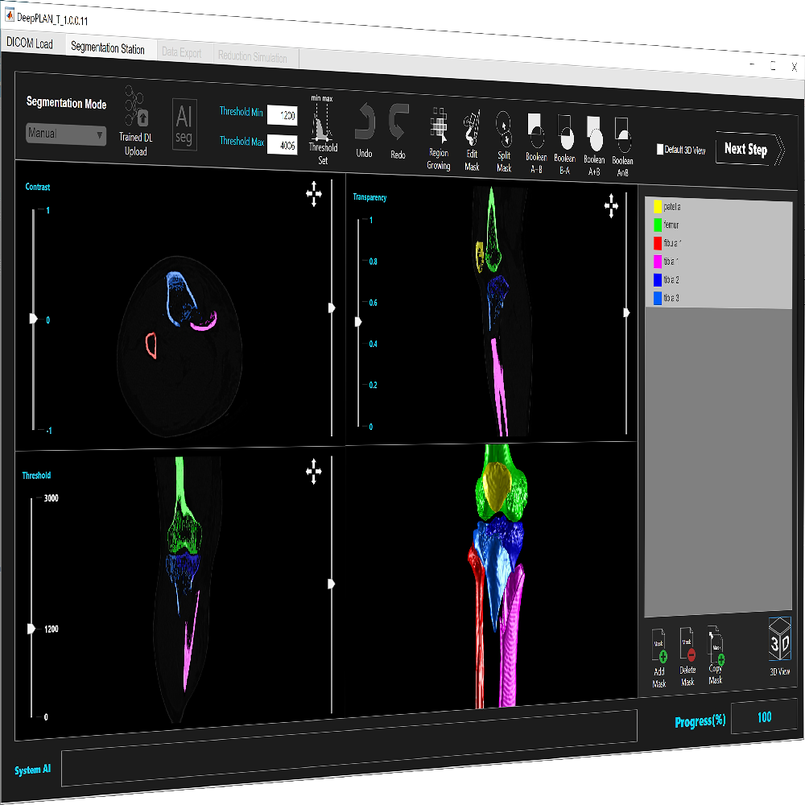Select the femur mask in the list
Screen dimensions: 805x805
[x=671, y=225]
